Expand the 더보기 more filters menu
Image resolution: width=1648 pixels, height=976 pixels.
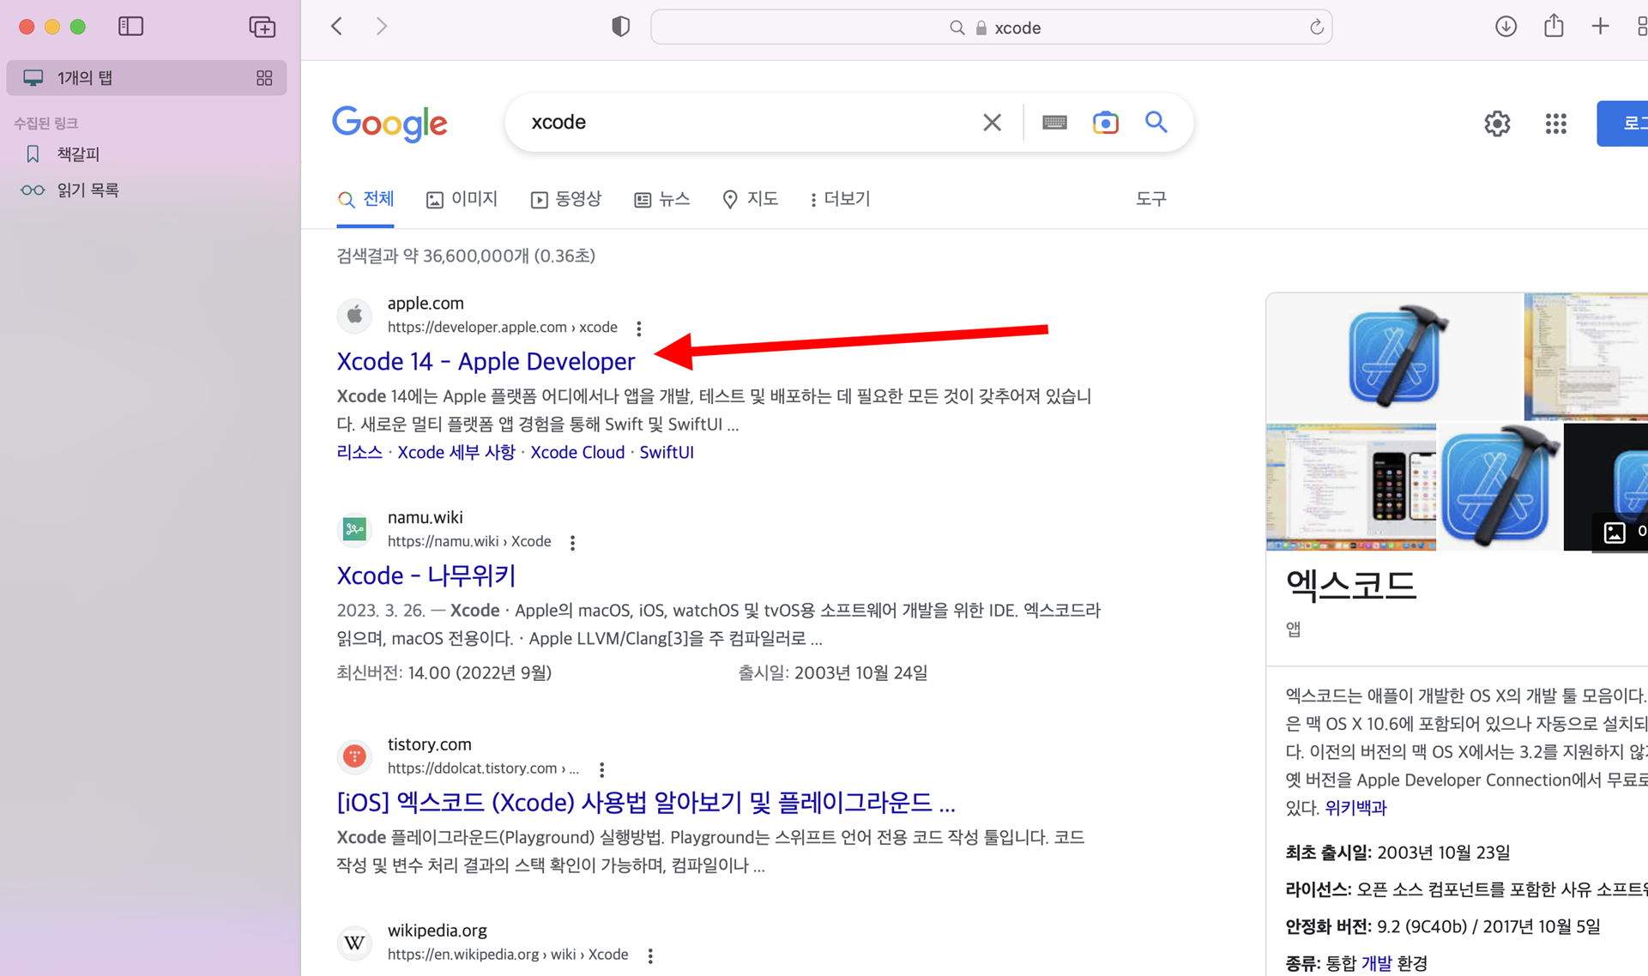point(839,199)
